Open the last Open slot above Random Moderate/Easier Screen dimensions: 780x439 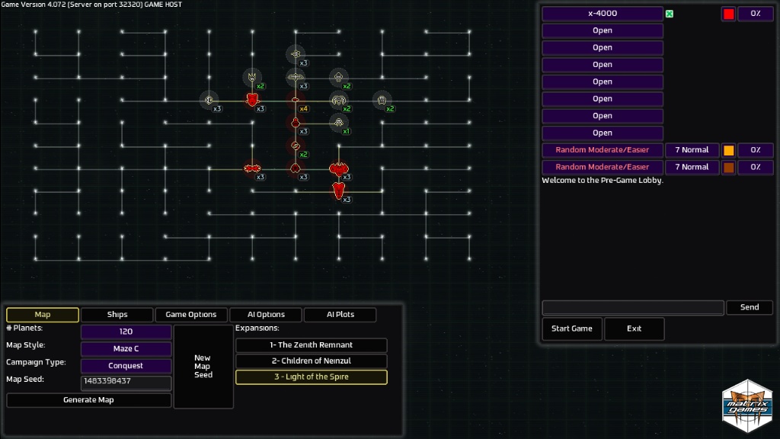click(x=603, y=133)
